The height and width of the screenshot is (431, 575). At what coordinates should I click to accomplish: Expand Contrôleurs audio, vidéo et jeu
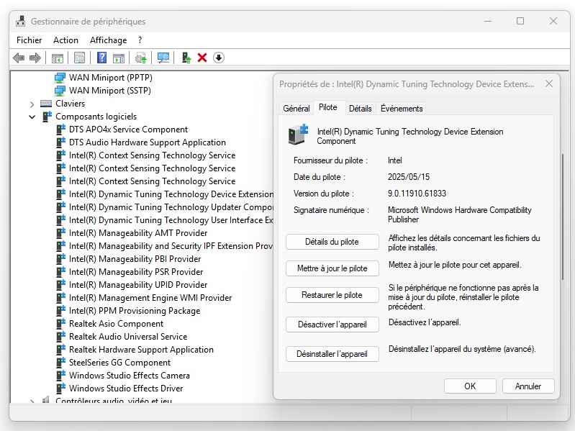pos(32,401)
